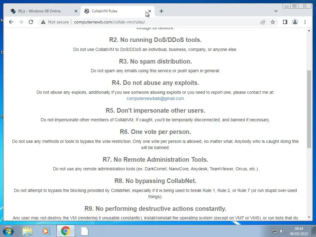Viewport: 316px width, 237px height.
Task: Open the browser side panel
Action: pos(285,22)
